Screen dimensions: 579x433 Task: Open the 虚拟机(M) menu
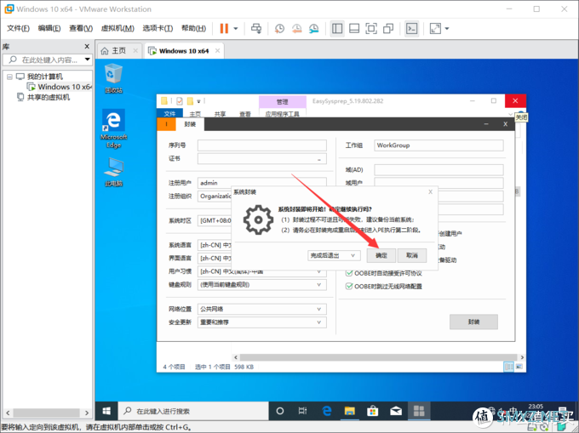pyautogui.click(x=118, y=28)
